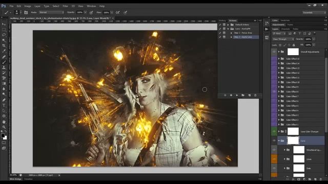The image size is (328, 184).
Task: Create new action set folder icon
Action: [x=243, y=95]
